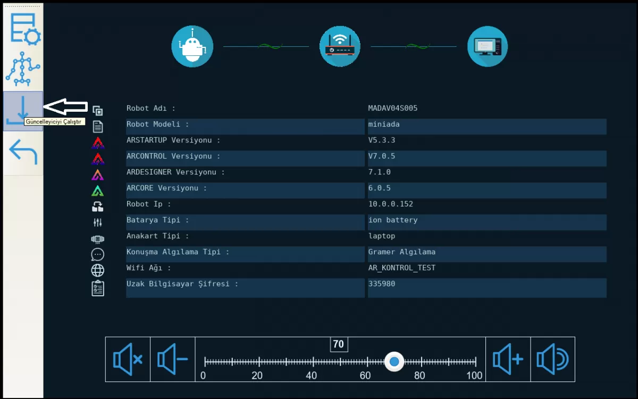
Task: Click the computer monitor icon at top
Action: (487, 47)
